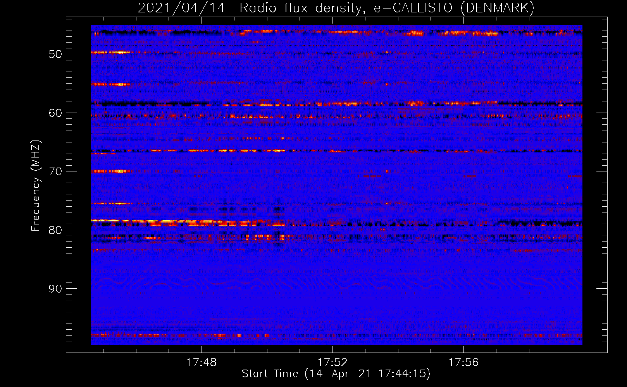Click the 70 frequency tick label

[55, 171]
